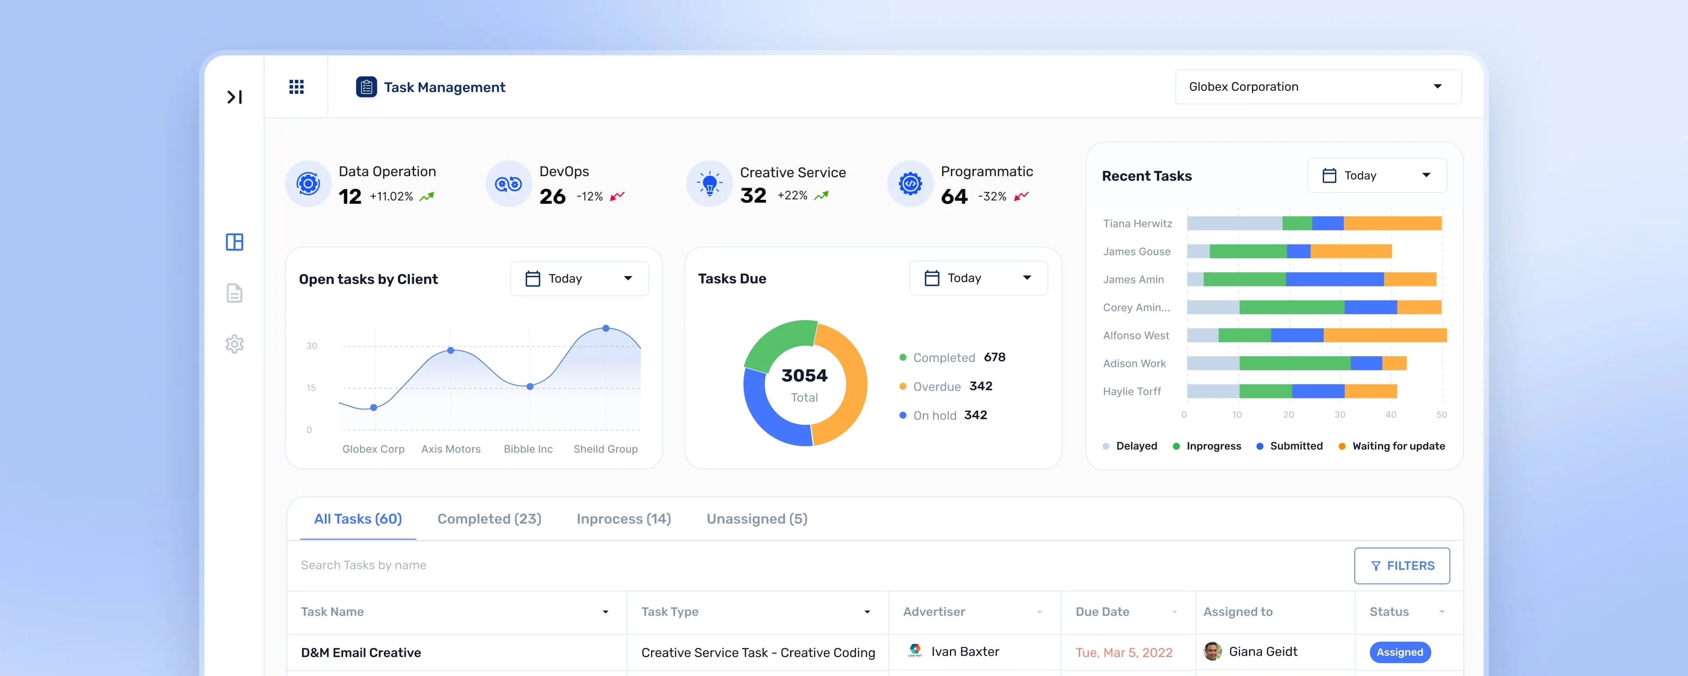Click the Axis Motors data point on chart
This screenshot has height=676, width=1688.
451,351
